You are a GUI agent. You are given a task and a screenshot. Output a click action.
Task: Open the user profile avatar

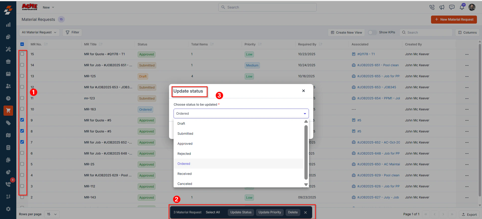point(472,7)
